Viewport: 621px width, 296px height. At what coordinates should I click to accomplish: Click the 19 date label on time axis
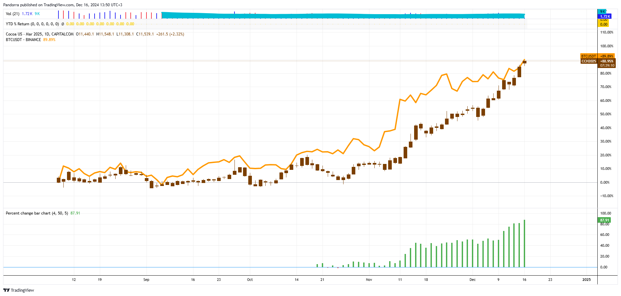coord(100,280)
